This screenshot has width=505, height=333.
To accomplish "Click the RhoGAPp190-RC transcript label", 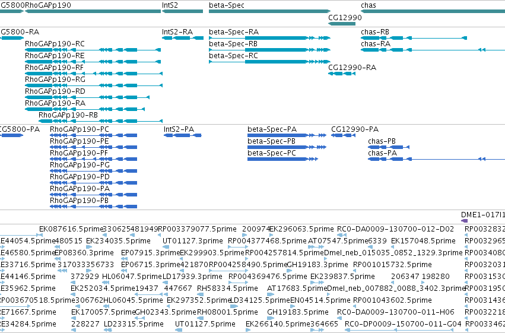I will pyautogui.click(x=55, y=44).
